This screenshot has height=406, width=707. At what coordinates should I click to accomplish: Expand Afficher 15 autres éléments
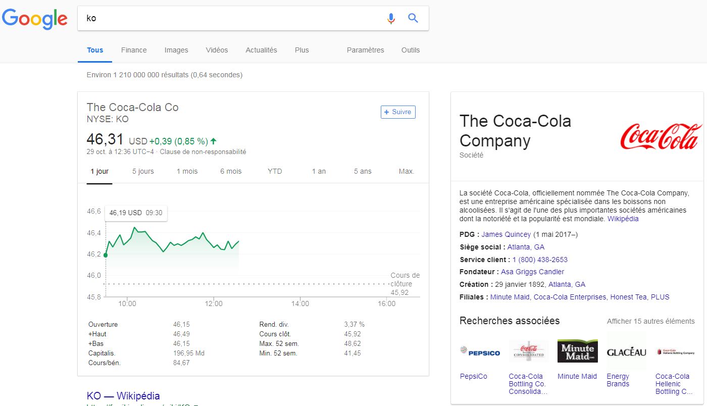tap(650, 321)
